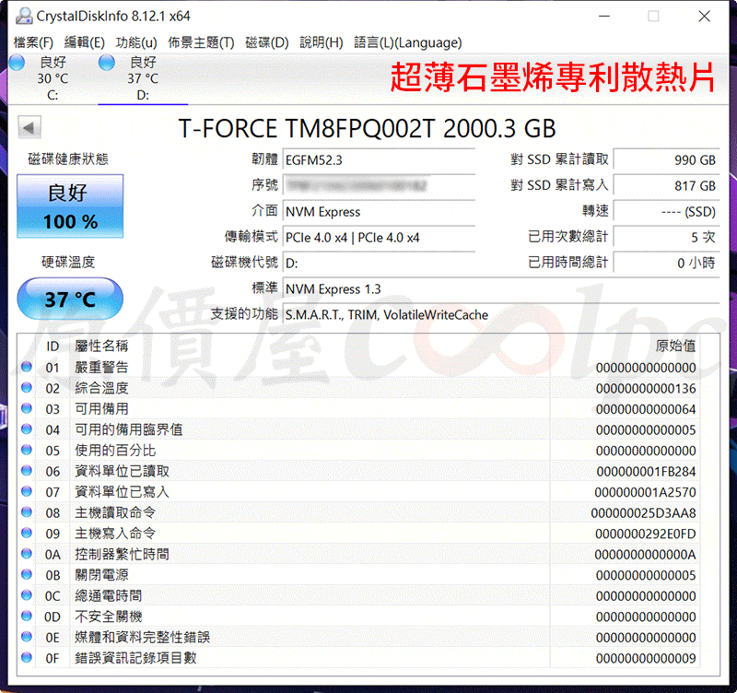Click the drive letter field showing D:
Screen dimensions: 737x693
(x=379, y=263)
